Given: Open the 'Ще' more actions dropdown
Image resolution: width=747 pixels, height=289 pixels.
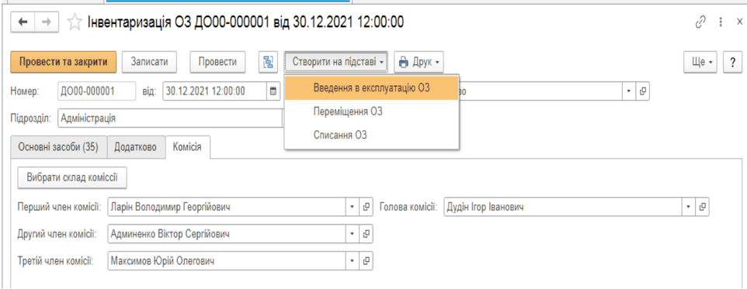Looking at the screenshot, I should 700,62.
